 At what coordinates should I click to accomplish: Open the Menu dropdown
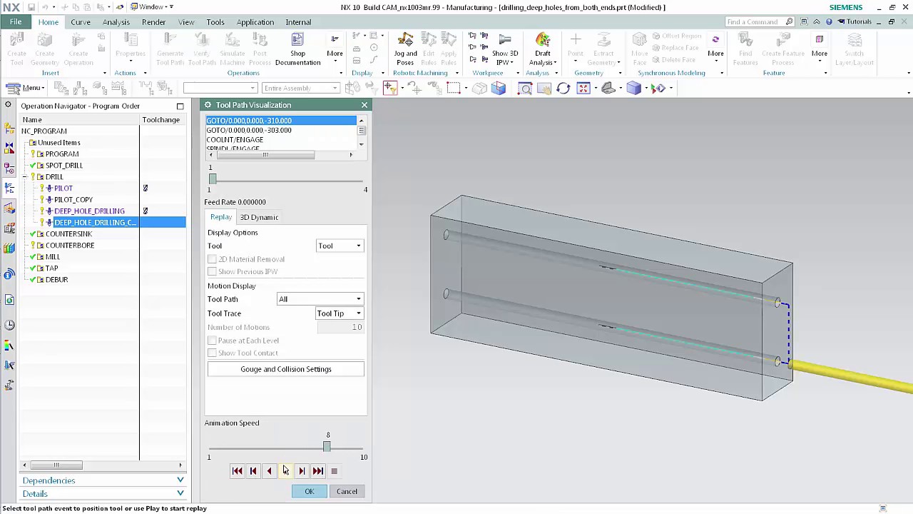coord(26,88)
